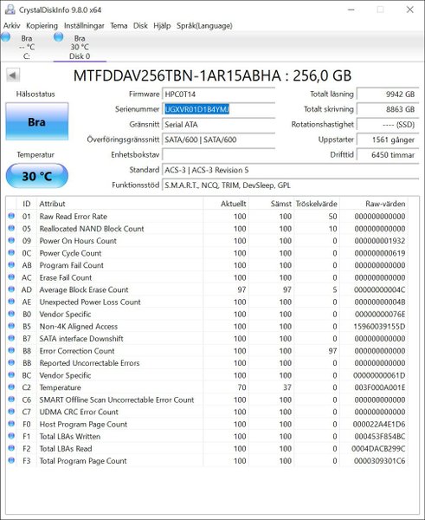Click the empty Enhetsbokstav field
The height and width of the screenshot is (520, 425).
[219, 155]
